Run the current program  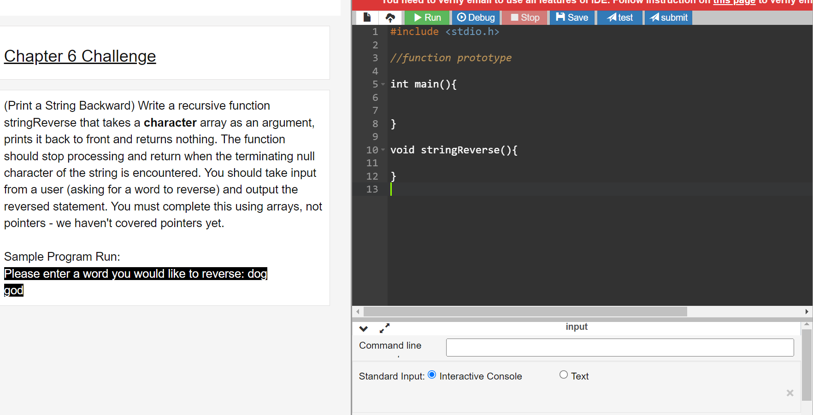(426, 17)
